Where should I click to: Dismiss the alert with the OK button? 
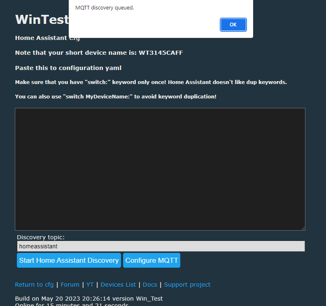click(233, 25)
